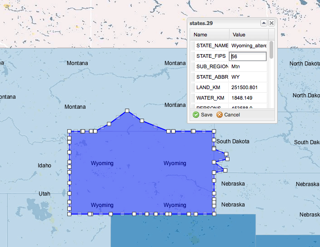The image size is (320, 247).
Task: Click the Name column header
Action: (210, 35)
